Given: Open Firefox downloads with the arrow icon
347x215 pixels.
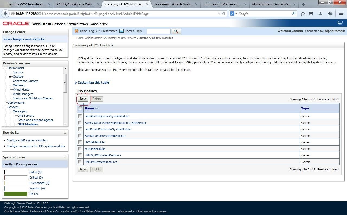Looking at the screenshot, I should coord(320,14).
